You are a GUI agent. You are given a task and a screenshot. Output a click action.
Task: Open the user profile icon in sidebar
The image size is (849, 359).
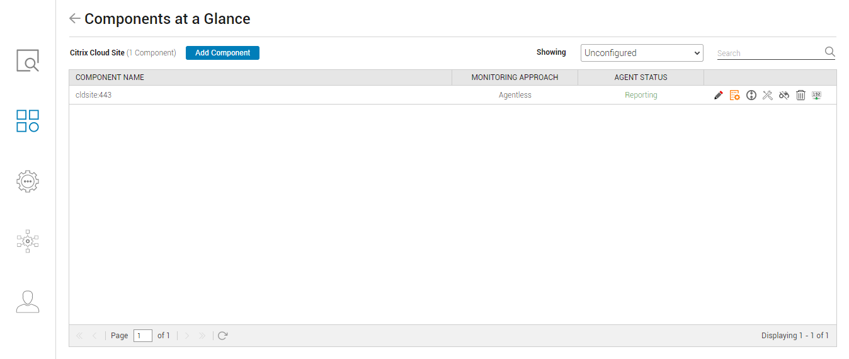click(x=28, y=302)
